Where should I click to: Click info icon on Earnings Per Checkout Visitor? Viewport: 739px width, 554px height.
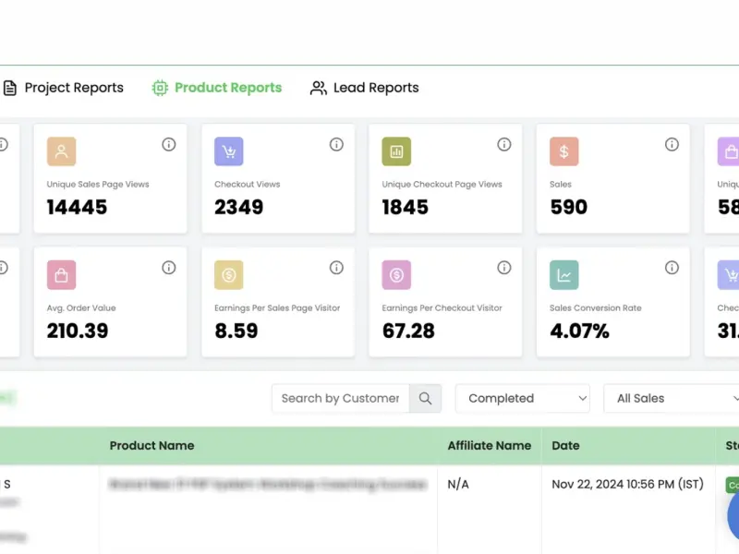(x=504, y=268)
